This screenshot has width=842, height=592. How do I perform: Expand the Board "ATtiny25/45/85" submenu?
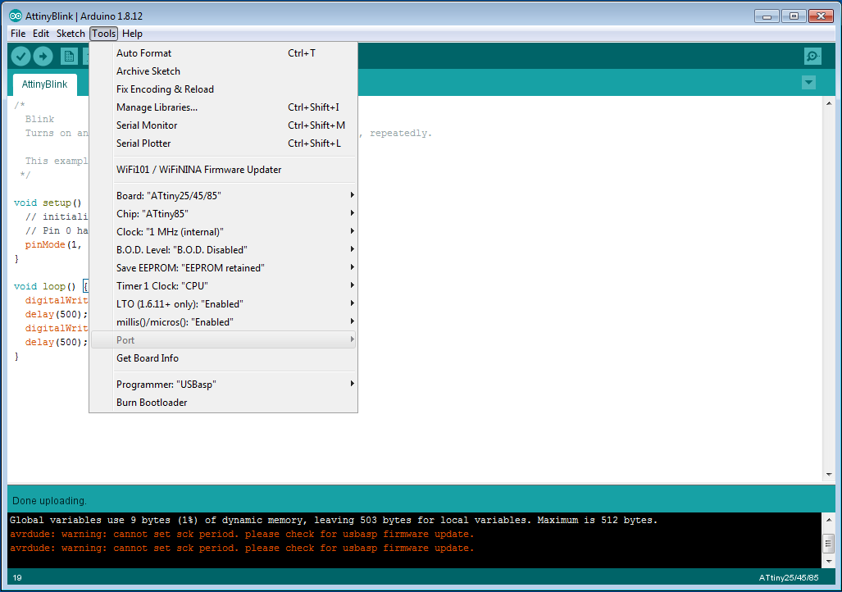(223, 195)
